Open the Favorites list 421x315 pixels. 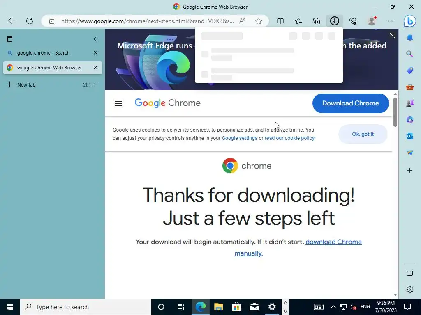(298, 21)
